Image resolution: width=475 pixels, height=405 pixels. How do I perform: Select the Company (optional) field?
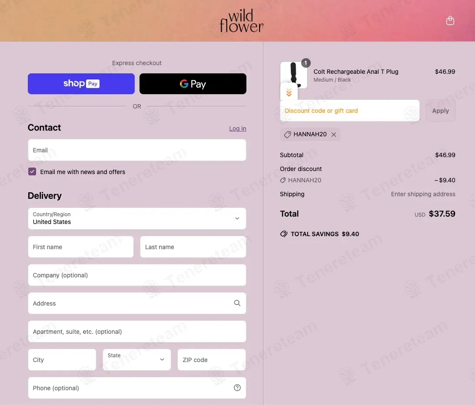(137, 275)
